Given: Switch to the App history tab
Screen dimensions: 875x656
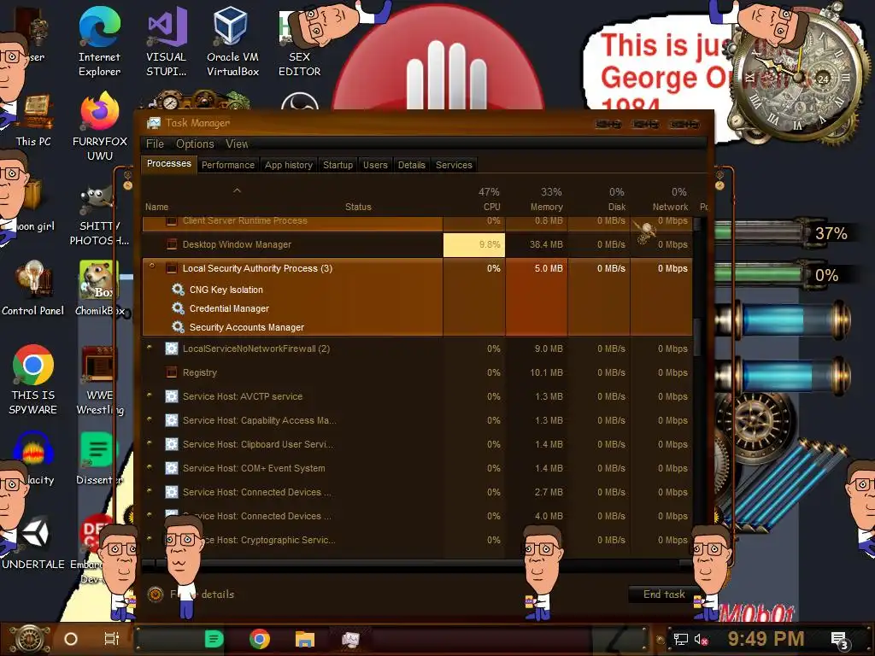Looking at the screenshot, I should click(289, 165).
